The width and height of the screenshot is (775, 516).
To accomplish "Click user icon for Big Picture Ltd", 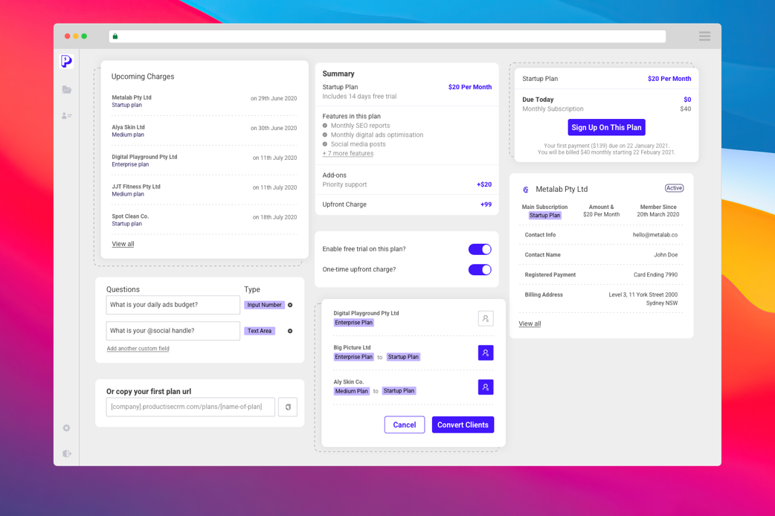I will click(486, 353).
